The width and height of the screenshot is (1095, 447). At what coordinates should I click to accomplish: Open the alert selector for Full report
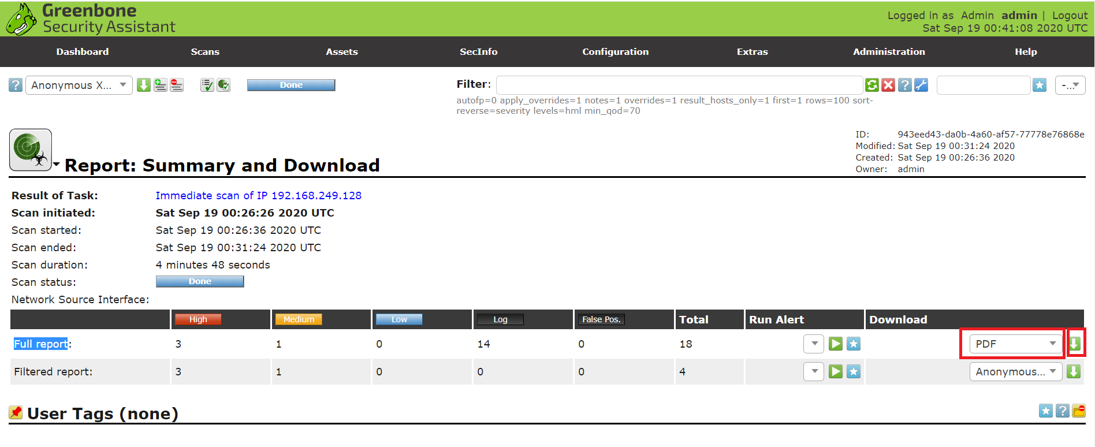[814, 344]
